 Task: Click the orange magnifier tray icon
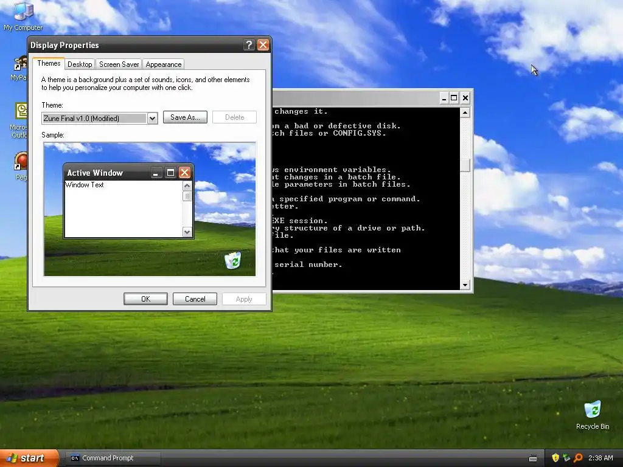pyautogui.click(x=578, y=458)
